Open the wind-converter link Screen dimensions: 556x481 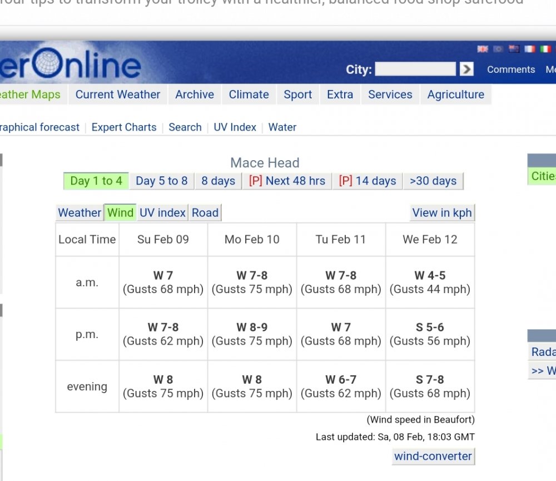[433, 456]
